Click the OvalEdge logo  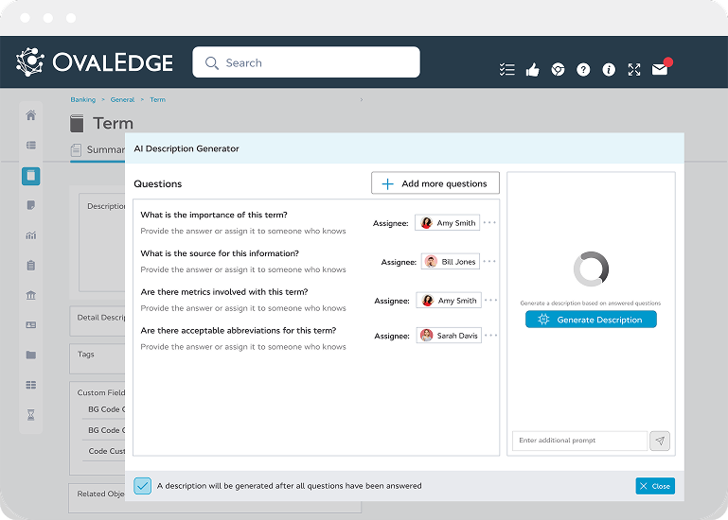tap(95, 62)
